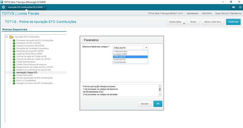Open Geração do Arquivo da EFD Contribuições
243x128 pixels.
34,83
